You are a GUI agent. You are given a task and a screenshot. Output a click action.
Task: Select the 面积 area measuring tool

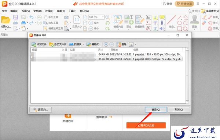tap(213, 28)
